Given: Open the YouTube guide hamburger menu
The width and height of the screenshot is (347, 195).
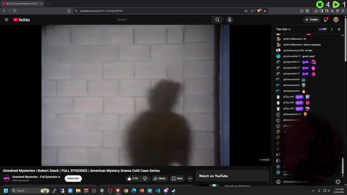Looking at the screenshot, I should coord(7,19).
